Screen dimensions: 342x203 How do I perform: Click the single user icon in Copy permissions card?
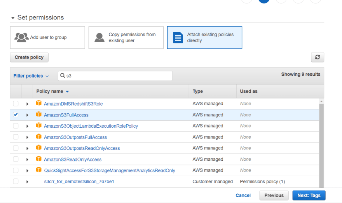(x=99, y=38)
